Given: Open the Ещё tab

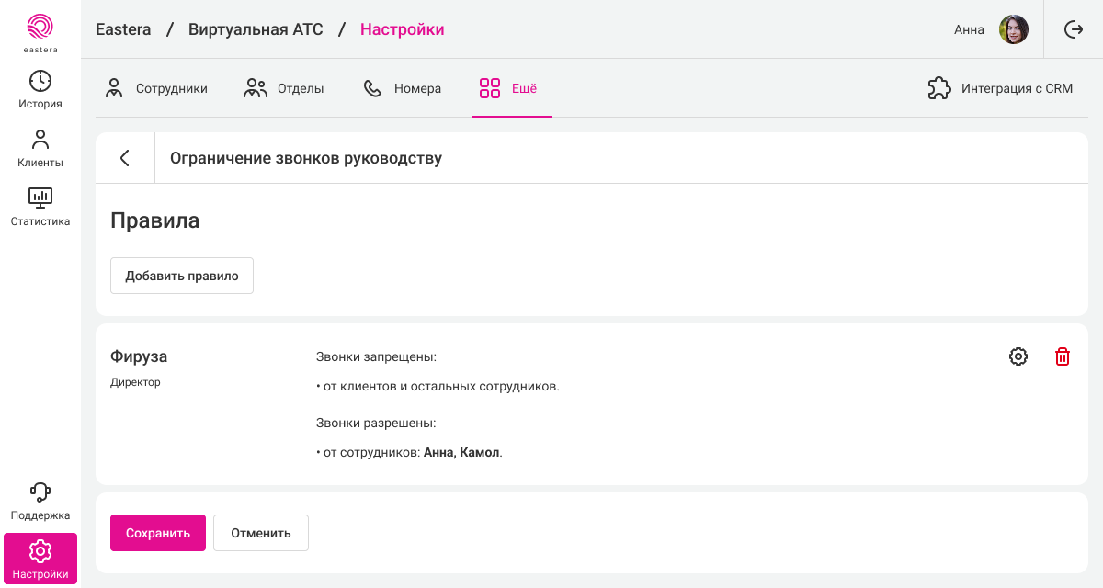Looking at the screenshot, I should 509,89.
